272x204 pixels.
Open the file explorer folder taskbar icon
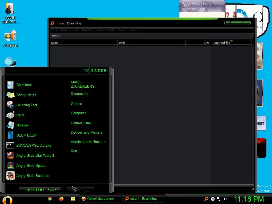coord(73,199)
